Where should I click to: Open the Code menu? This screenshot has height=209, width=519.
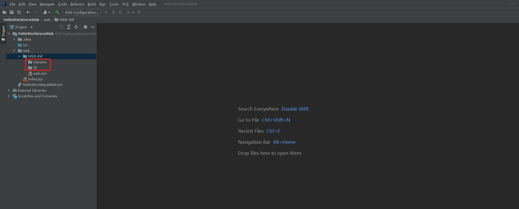62,4
